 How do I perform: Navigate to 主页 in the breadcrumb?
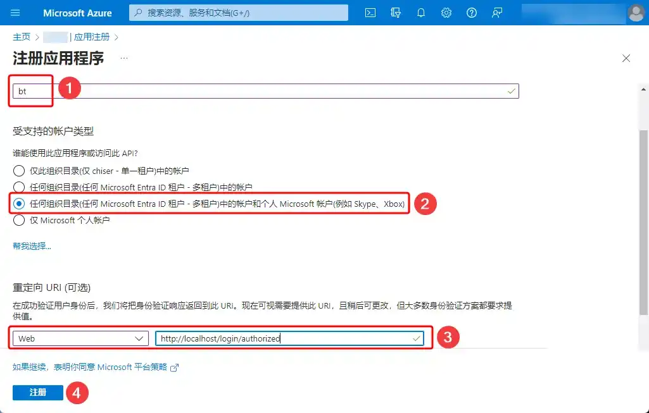tap(22, 37)
